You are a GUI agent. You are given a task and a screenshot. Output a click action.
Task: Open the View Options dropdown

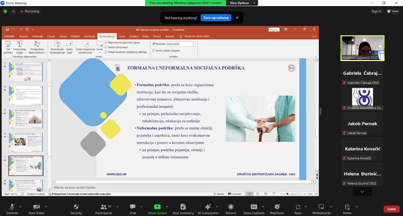click(x=242, y=3)
